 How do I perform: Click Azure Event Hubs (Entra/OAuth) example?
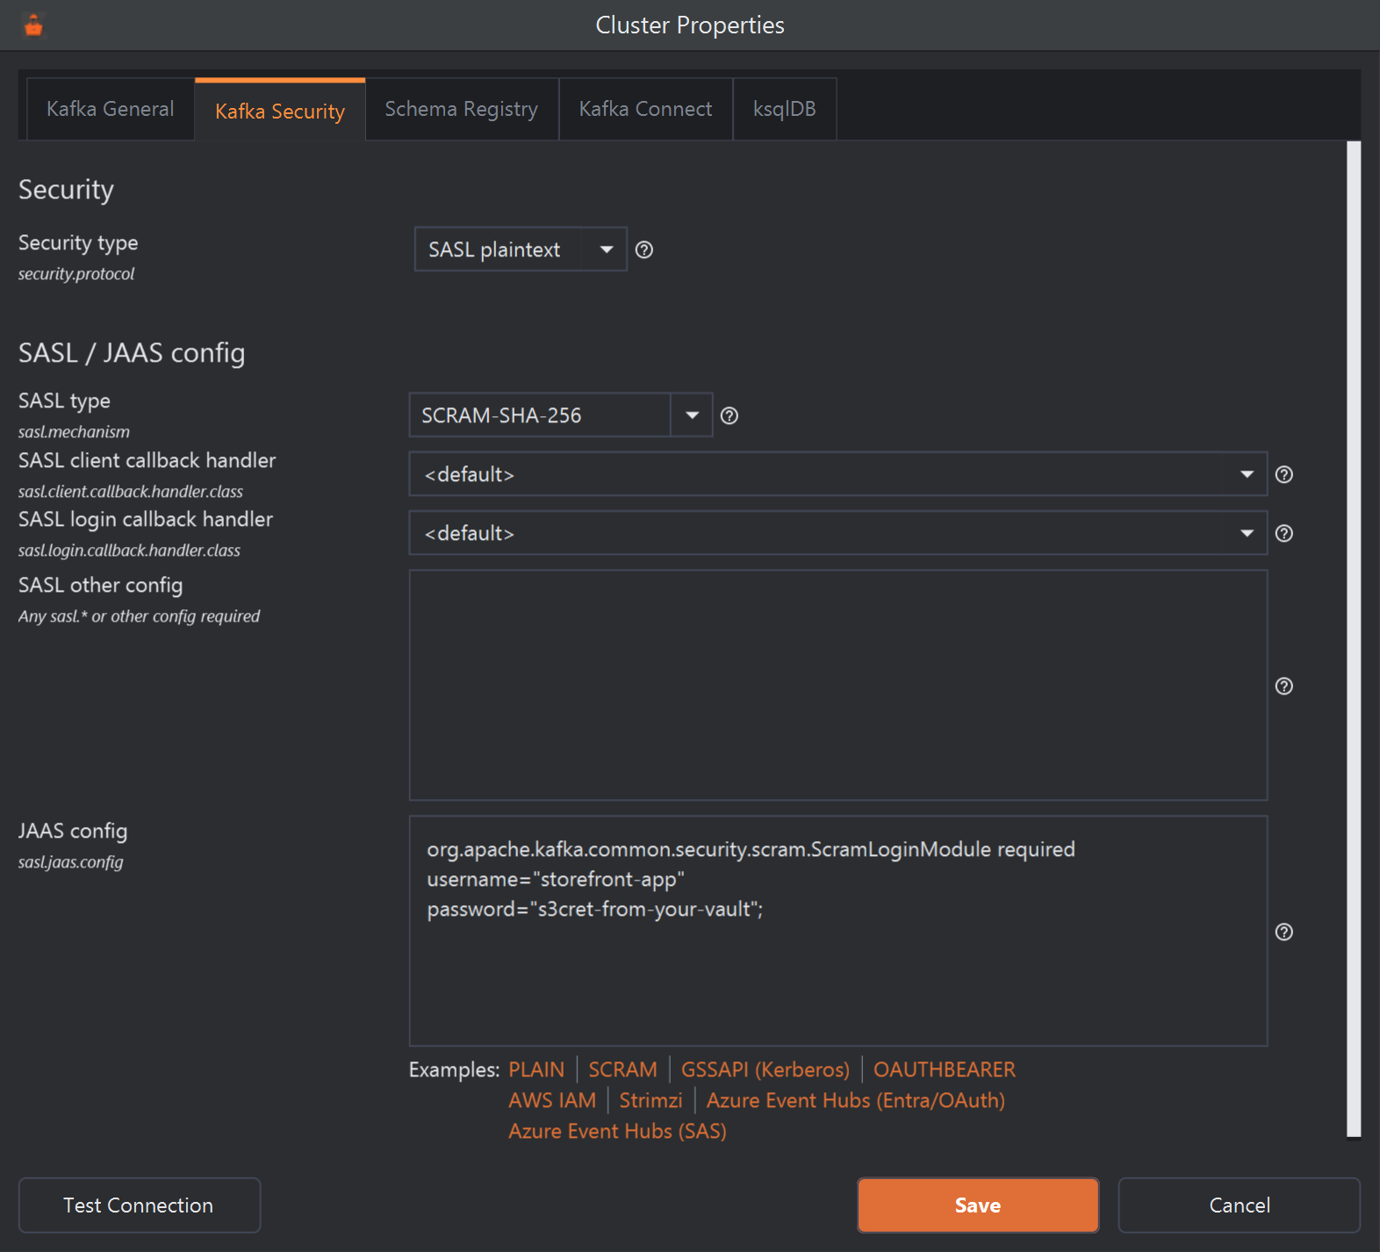pyautogui.click(x=856, y=1100)
